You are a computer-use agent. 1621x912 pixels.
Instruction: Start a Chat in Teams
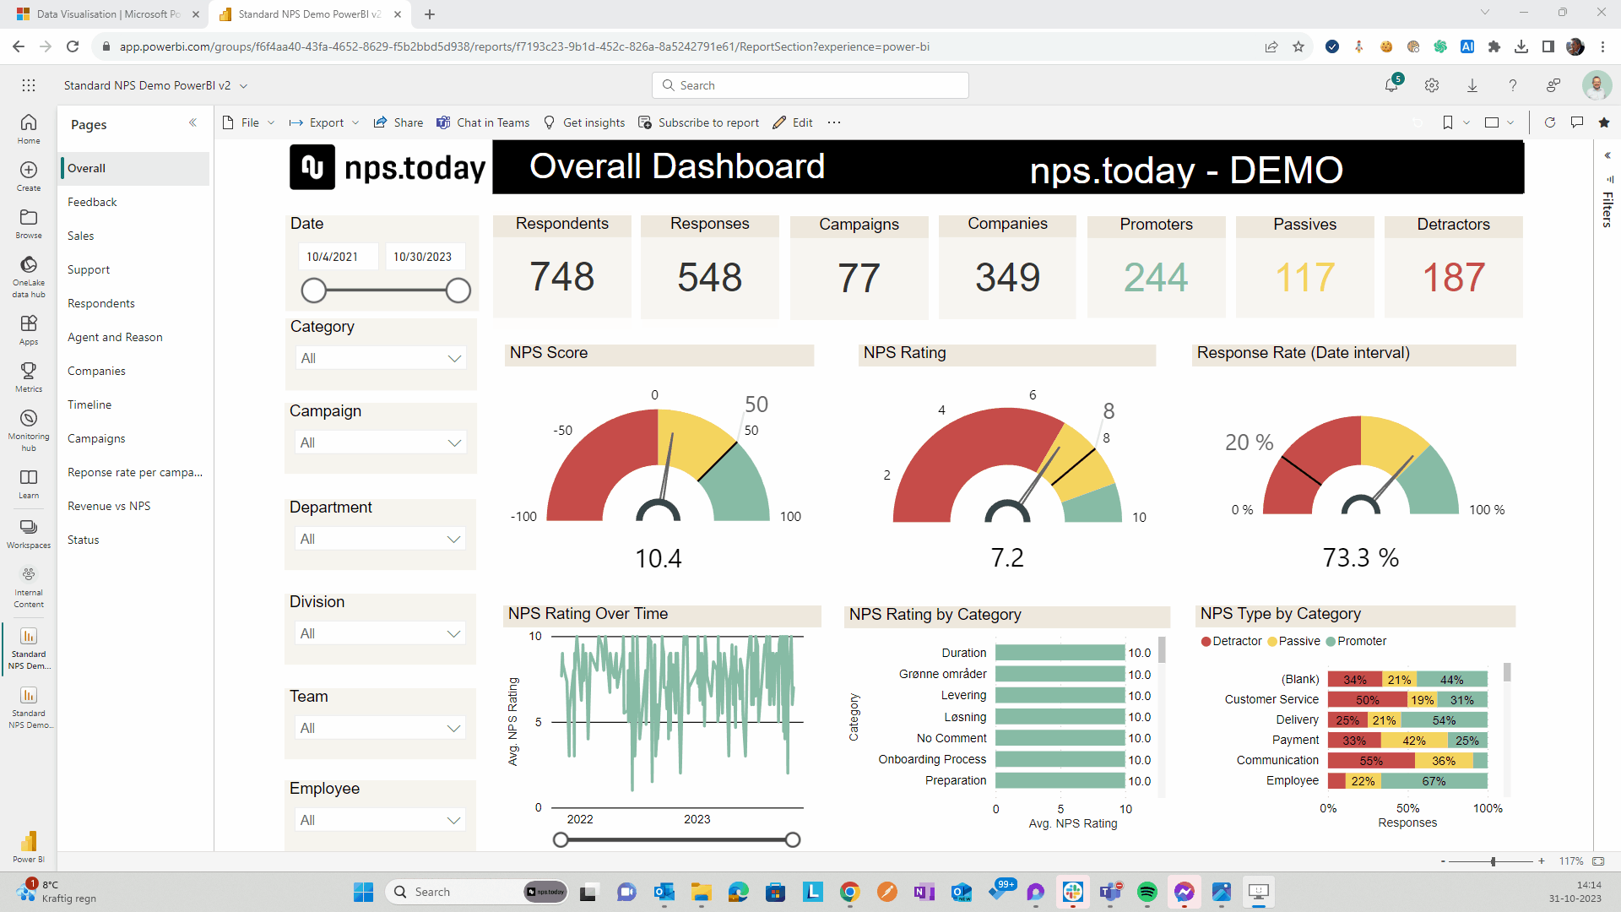point(483,122)
